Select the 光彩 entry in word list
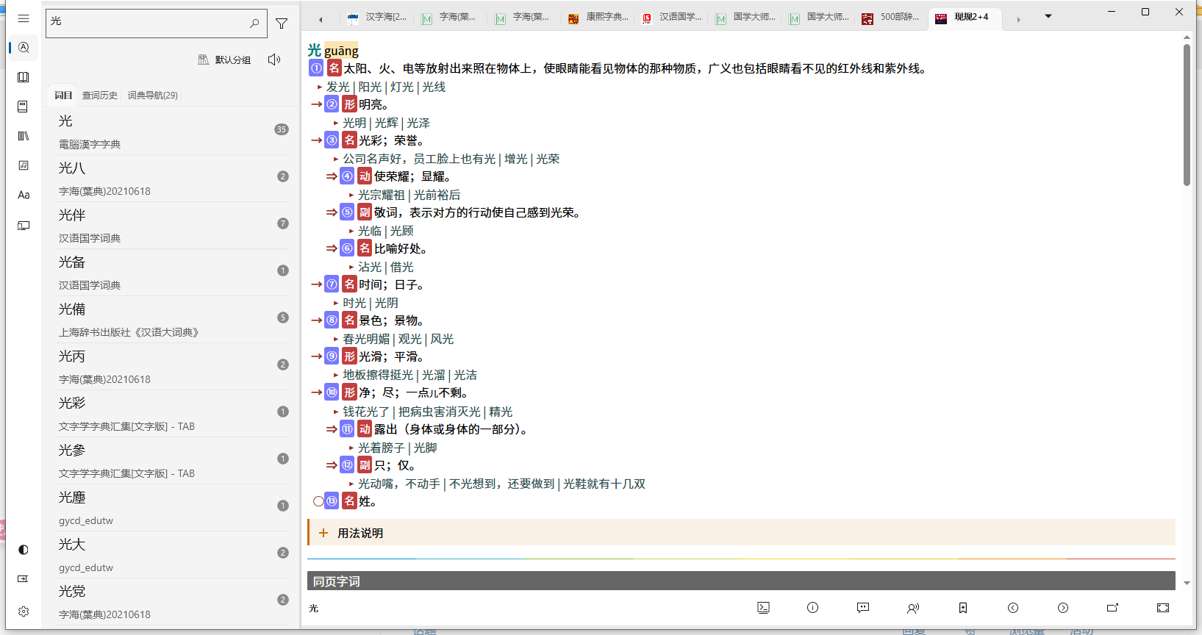Viewport: 1202px width, 635px height. coord(72,403)
